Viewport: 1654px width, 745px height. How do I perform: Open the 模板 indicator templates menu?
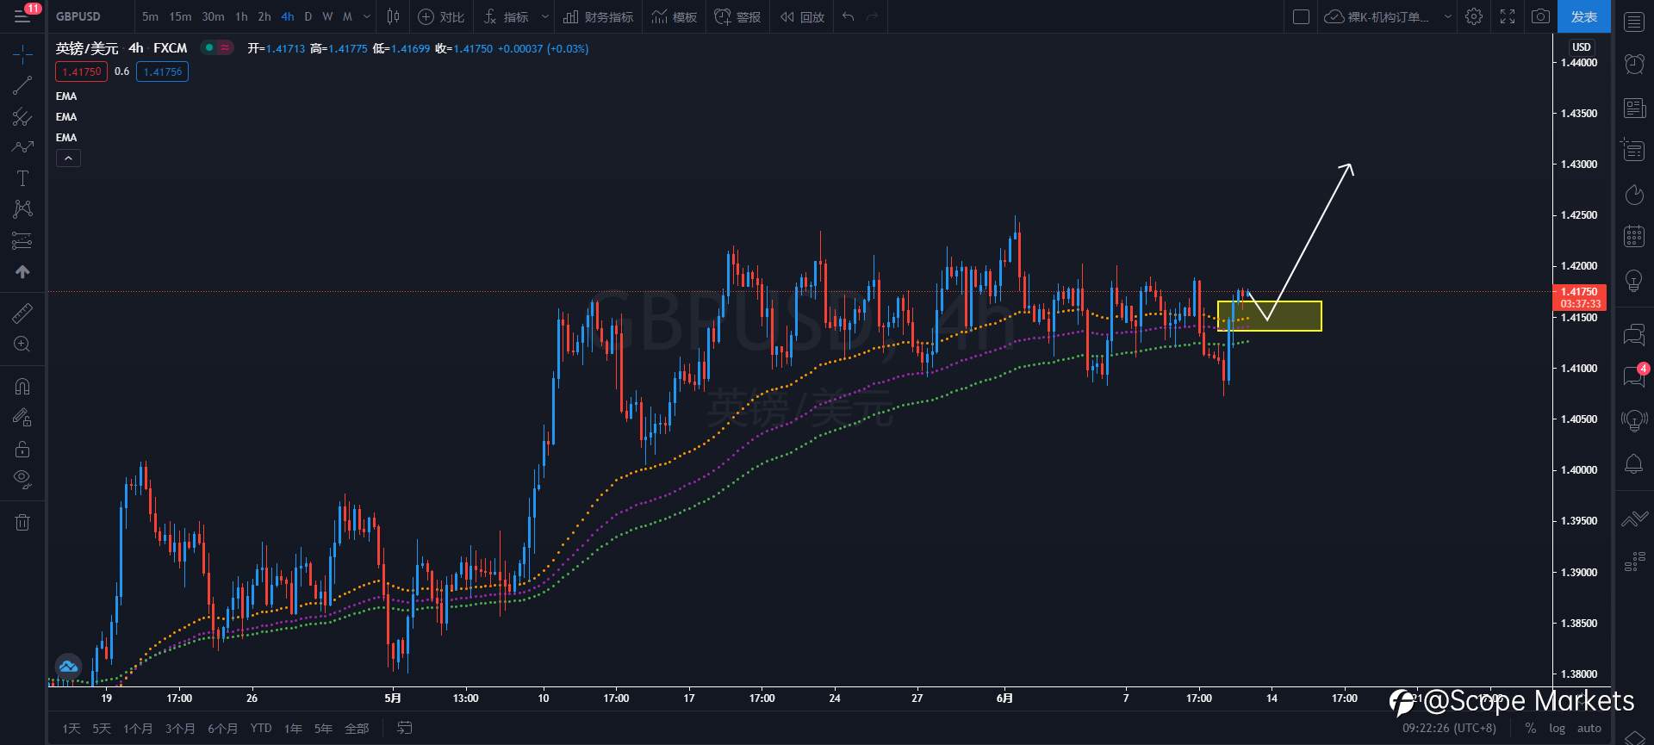pos(675,16)
